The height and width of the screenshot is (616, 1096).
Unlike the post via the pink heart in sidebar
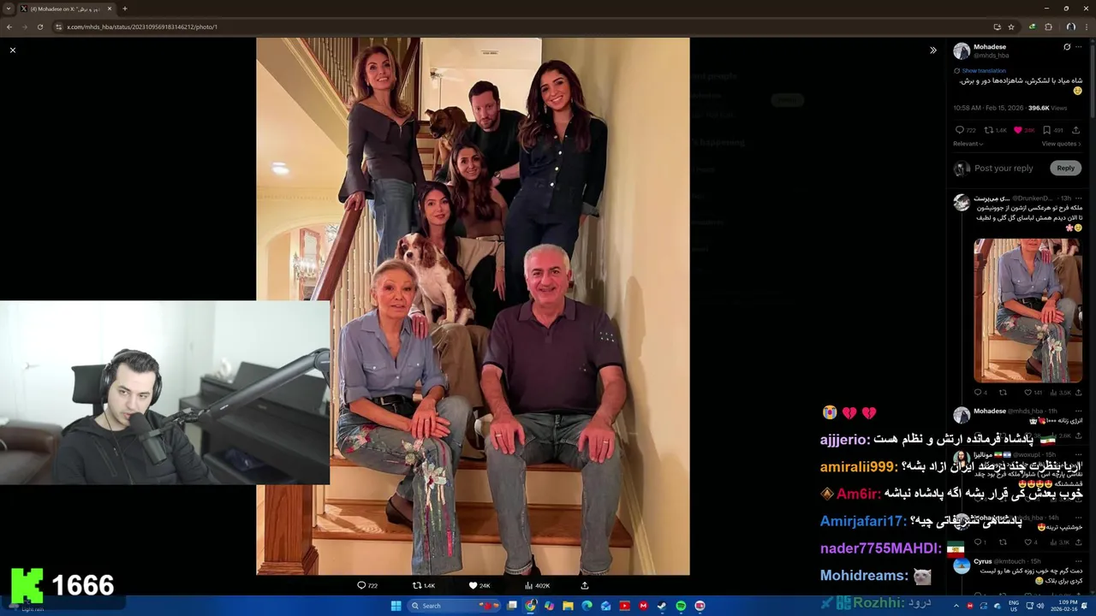click(1018, 130)
